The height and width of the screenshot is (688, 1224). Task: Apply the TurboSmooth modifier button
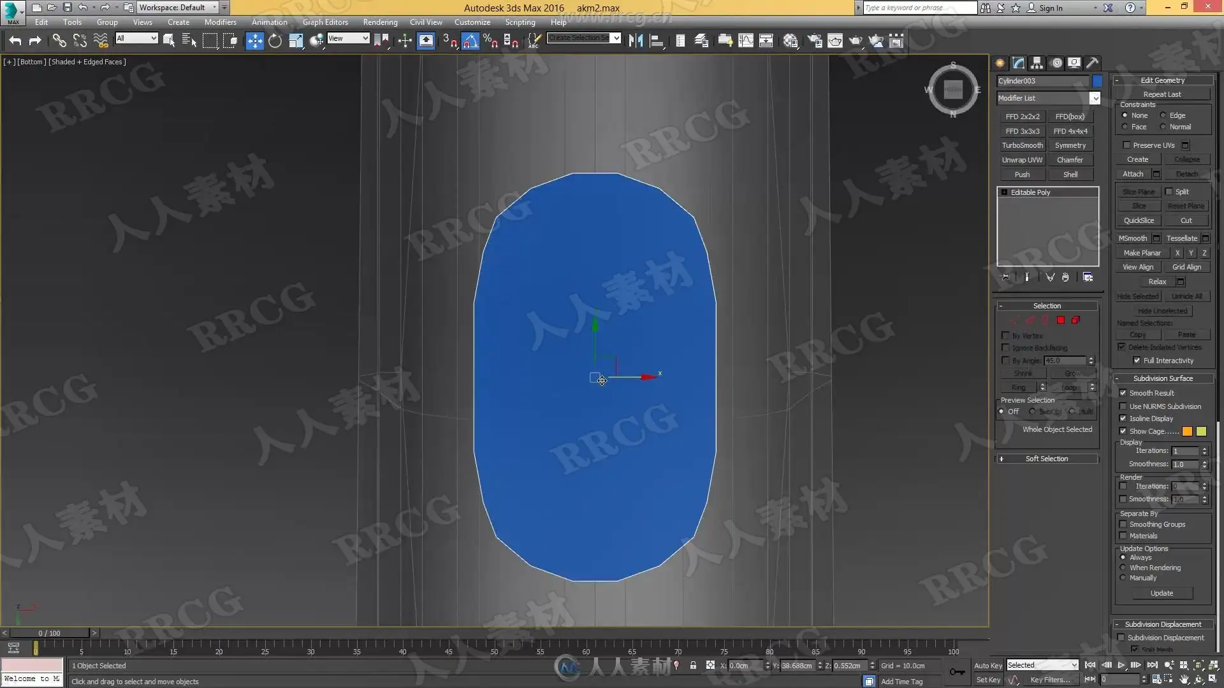(1022, 145)
